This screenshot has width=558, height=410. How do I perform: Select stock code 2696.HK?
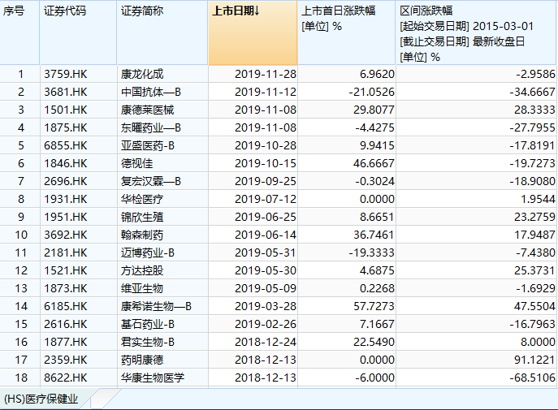point(66,181)
